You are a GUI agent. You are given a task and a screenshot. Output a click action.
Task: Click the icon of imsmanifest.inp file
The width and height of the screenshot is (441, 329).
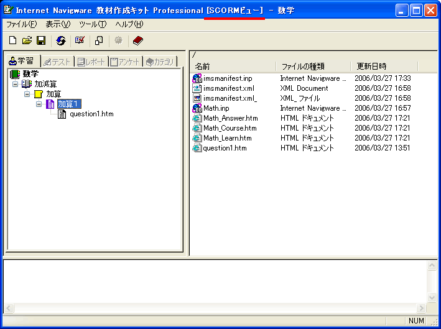pos(197,78)
